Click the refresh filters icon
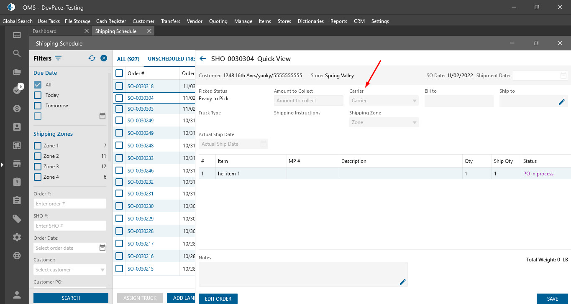Screen dimensions: 571x304 click(x=92, y=58)
